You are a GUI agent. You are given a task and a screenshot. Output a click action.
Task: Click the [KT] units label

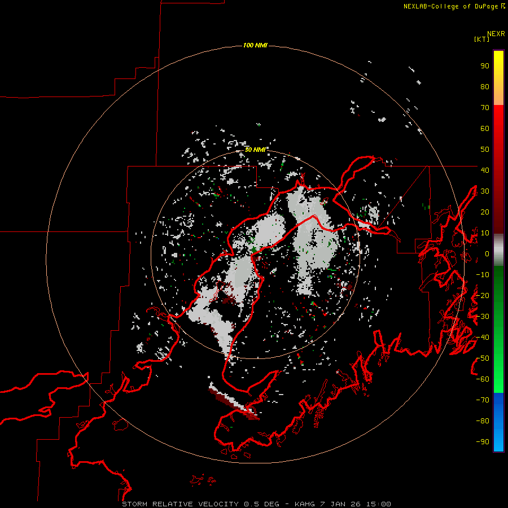click(481, 39)
